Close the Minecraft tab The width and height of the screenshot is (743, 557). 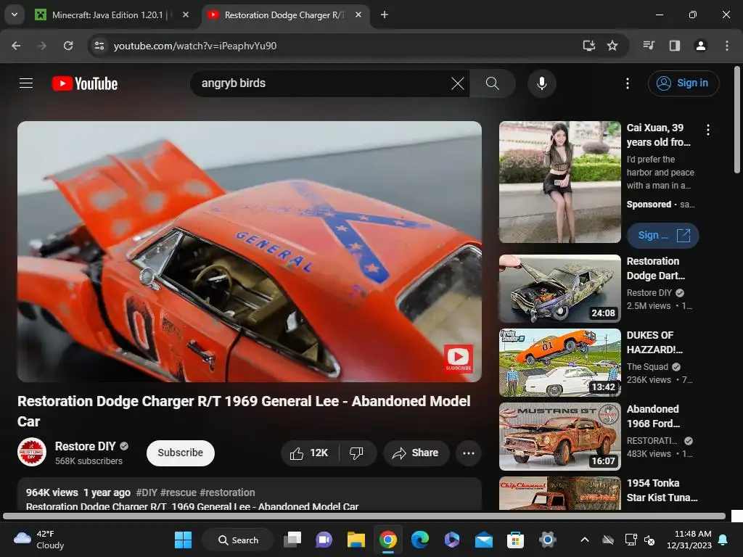(x=186, y=15)
